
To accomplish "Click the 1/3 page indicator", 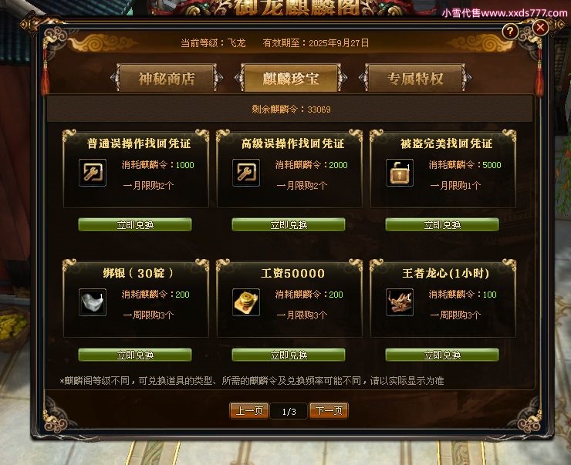I will point(289,412).
